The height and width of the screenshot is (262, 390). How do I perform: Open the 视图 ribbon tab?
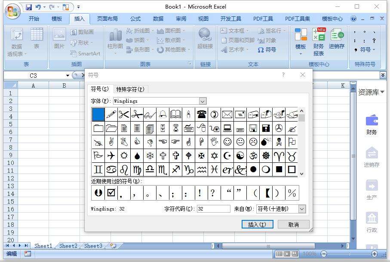pyautogui.click(x=203, y=18)
